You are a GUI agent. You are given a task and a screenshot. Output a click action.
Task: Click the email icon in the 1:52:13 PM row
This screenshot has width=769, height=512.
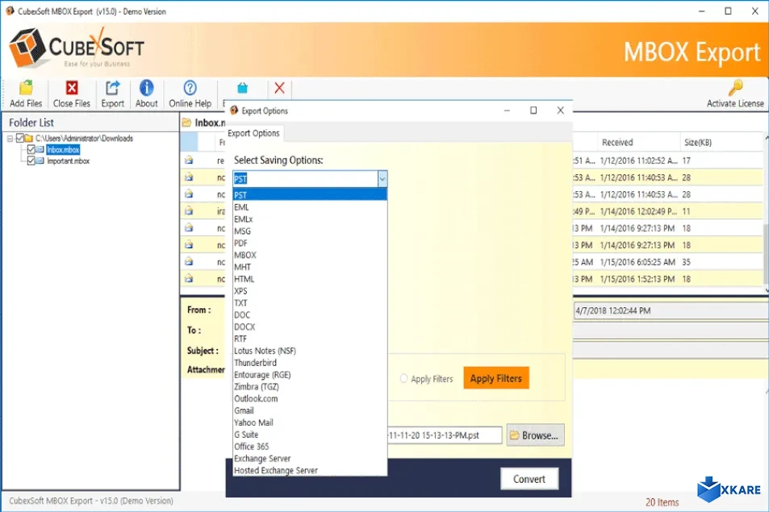(189, 279)
